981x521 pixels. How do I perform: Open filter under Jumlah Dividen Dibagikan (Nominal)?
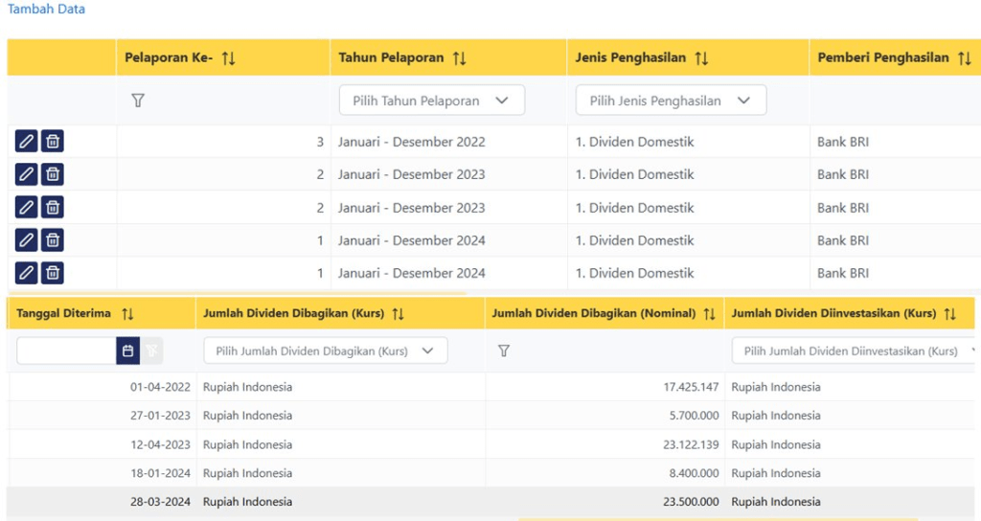504,351
